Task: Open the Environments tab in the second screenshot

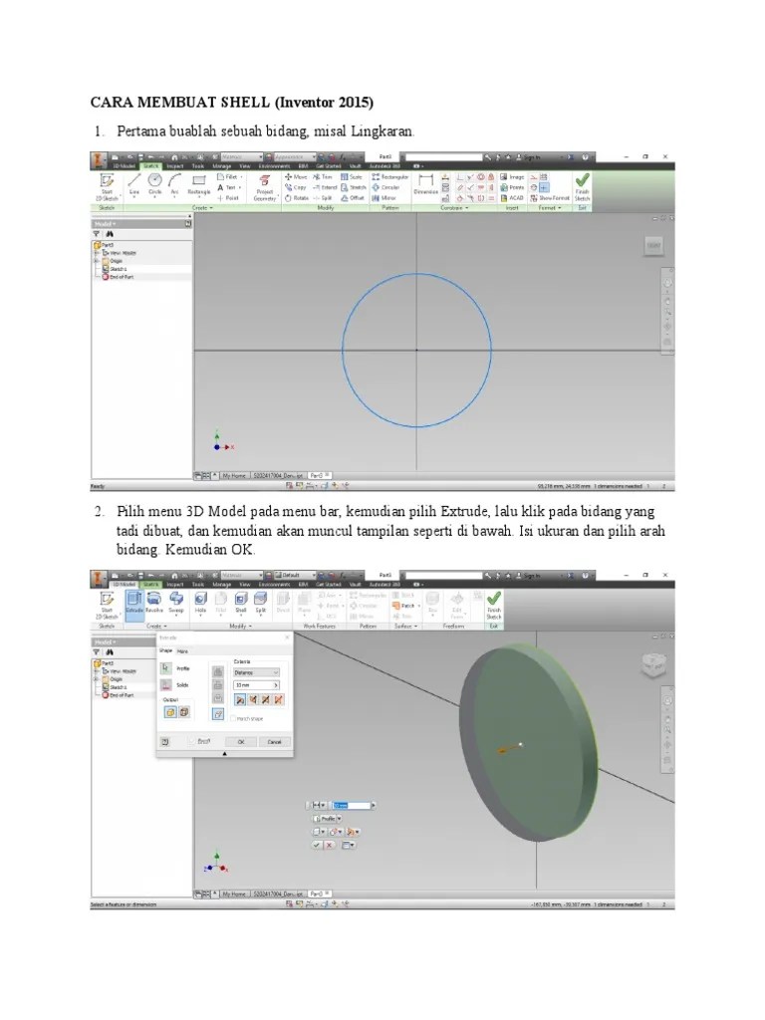Action: click(x=274, y=585)
